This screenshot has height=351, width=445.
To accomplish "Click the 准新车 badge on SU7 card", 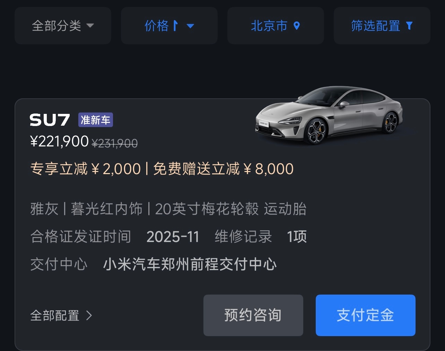I will tap(96, 120).
